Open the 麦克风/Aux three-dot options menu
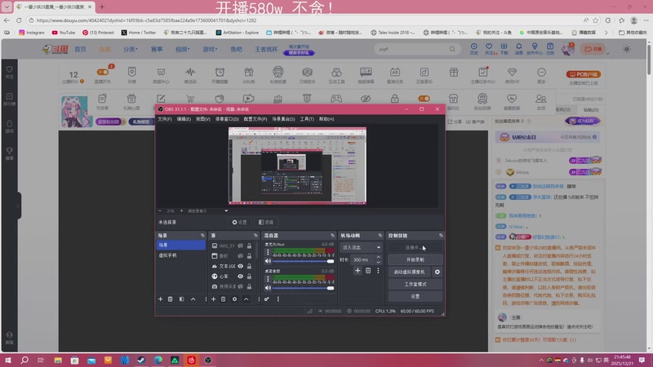Viewport: 653px width, 367px height. coord(268,253)
